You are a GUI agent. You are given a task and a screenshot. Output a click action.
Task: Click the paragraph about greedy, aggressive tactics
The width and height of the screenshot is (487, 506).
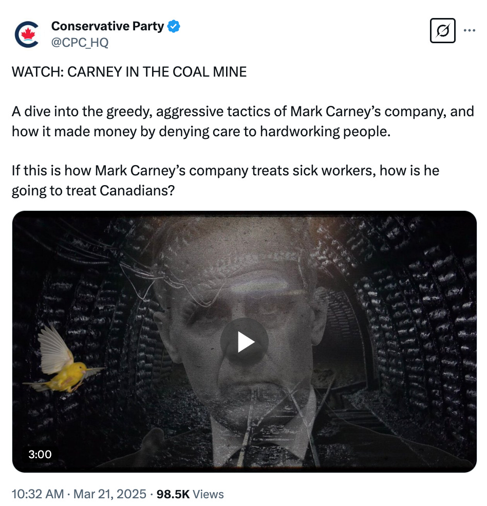[243, 121]
